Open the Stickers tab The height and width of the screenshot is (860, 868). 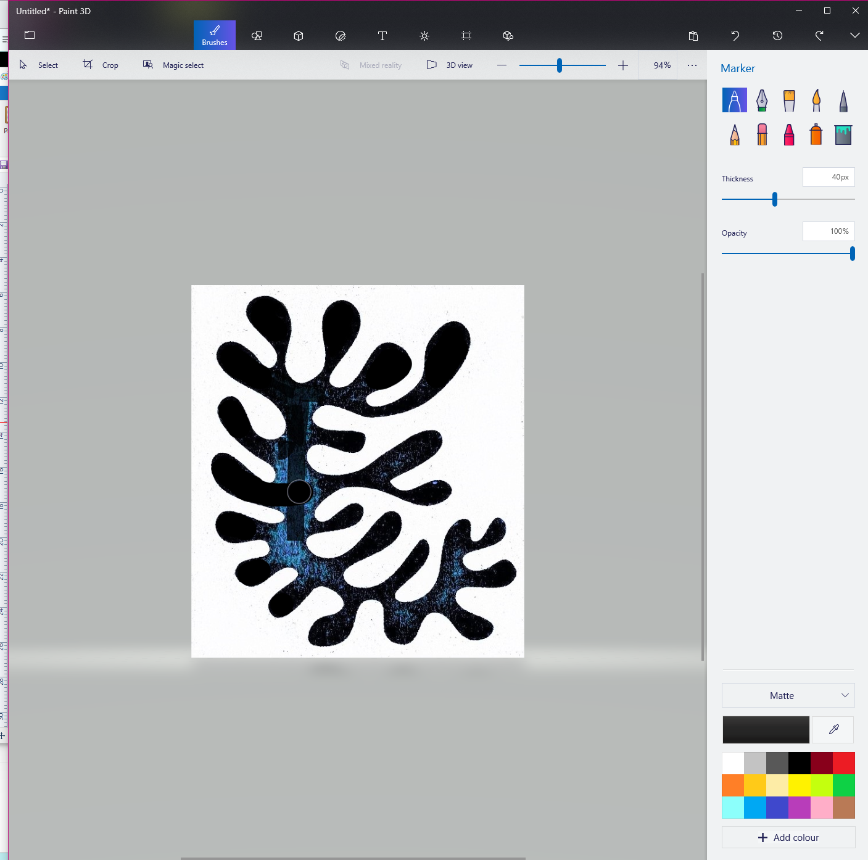[x=341, y=36]
